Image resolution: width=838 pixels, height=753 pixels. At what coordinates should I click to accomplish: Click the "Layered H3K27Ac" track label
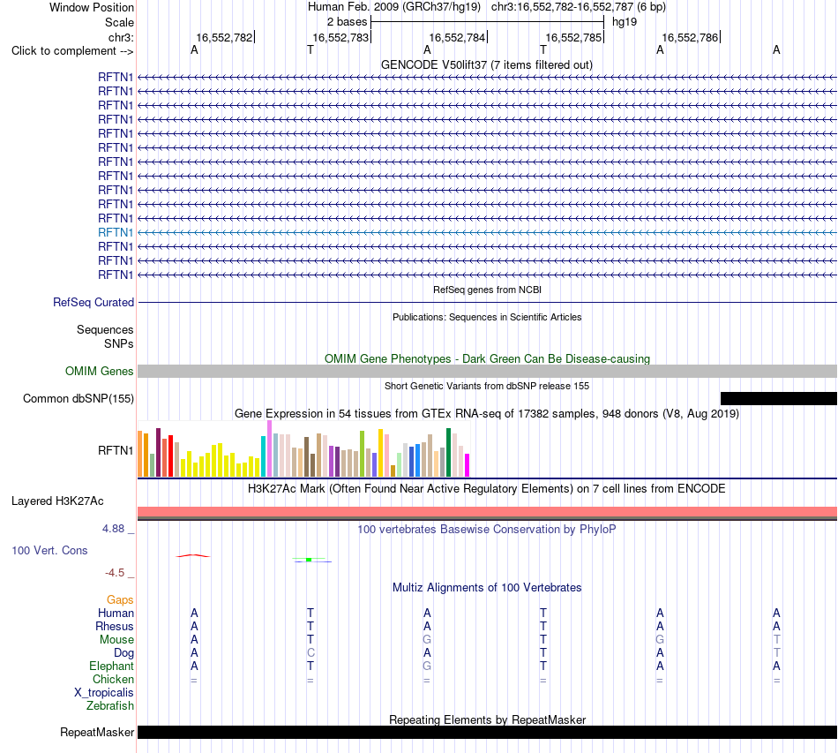57,501
